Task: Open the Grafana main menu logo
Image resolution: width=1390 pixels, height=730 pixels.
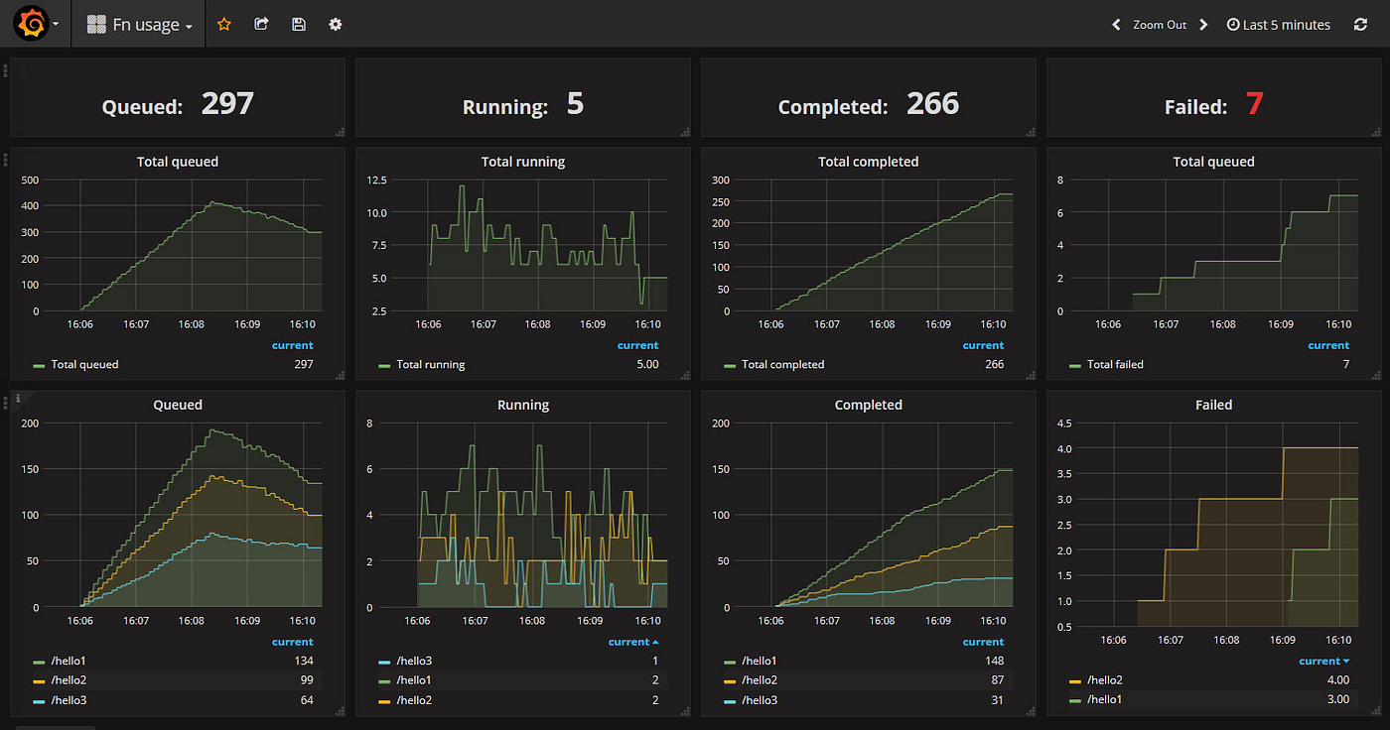Action: 30,24
